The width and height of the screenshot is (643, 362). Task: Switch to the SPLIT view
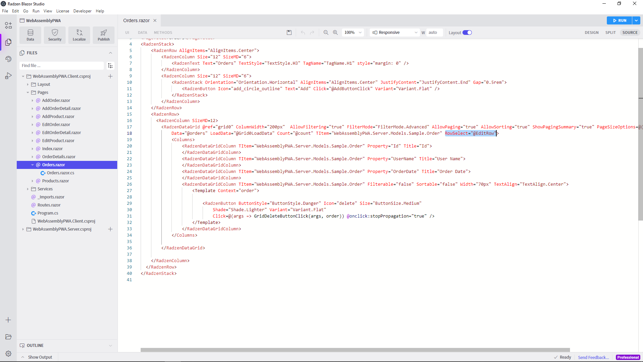[x=611, y=33]
